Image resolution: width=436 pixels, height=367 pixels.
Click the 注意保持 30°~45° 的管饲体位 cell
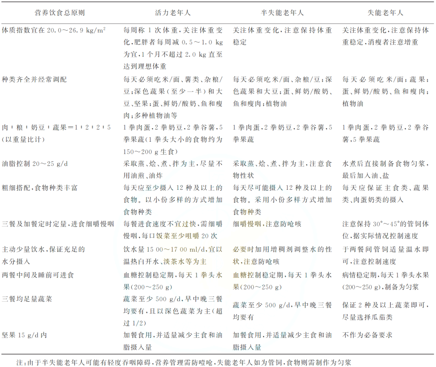pyautogui.click(x=386, y=223)
